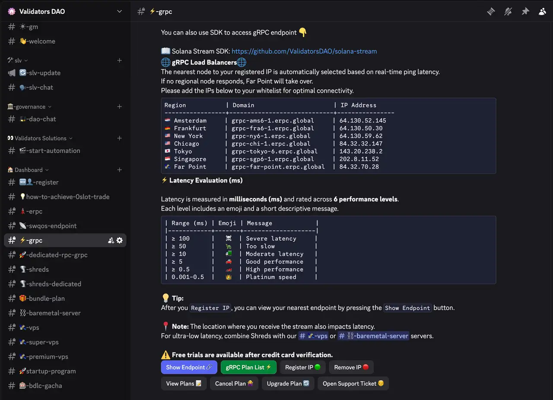Screen dimensions: 553x400
Task: Click the Register IP green button
Action: coord(302,367)
